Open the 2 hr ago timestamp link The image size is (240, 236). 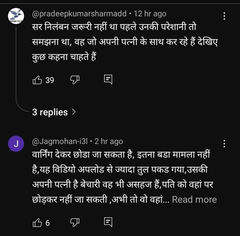109,141
